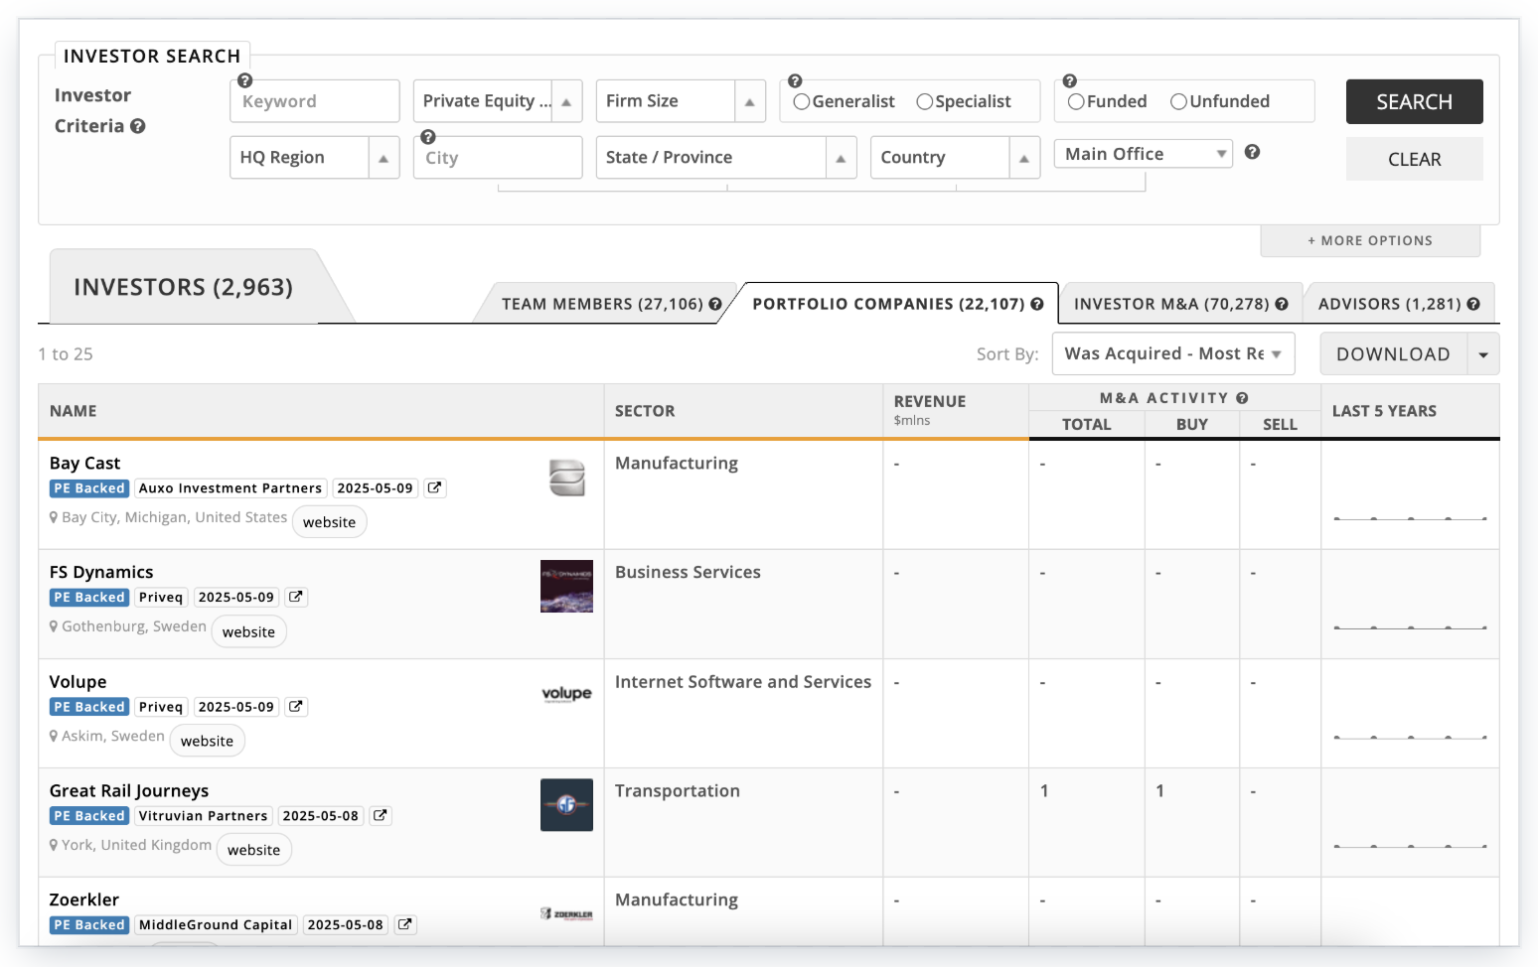Select the Unfunded radio button
The width and height of the screenshot is (1538, 967).
coord(1178,101)
